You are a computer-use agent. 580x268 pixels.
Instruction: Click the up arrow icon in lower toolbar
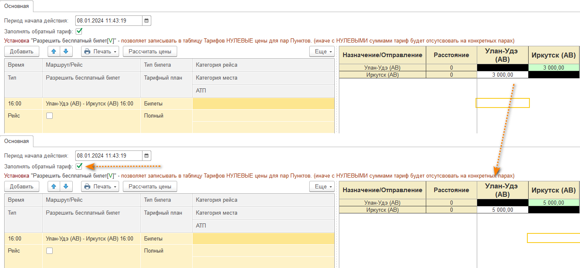(53, 186)
